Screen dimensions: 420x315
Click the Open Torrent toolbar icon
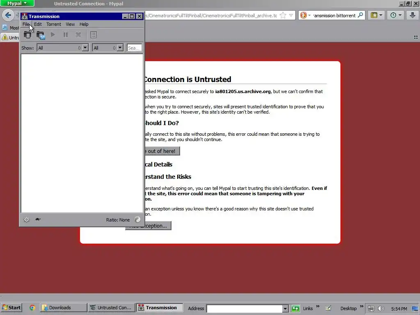tap(27, 35)
